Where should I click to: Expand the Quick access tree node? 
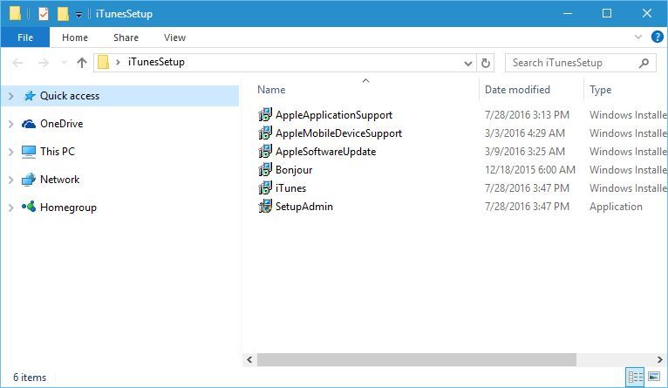[11, 96]
